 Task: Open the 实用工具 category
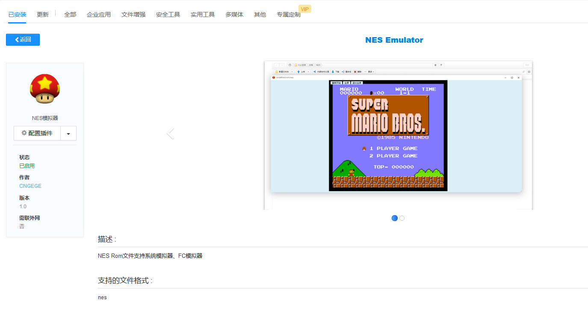203,15
